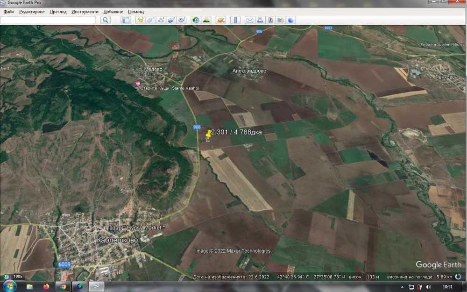Expand the Преглед menu
This screenshot has height=292, width=467.
click(58, 11)
